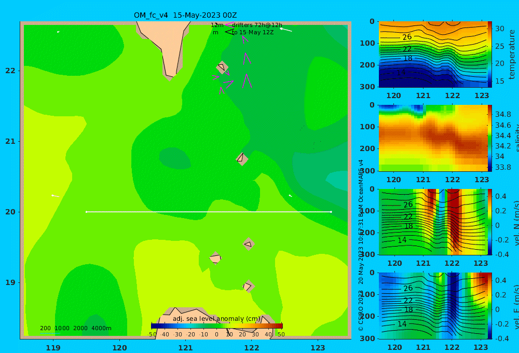Click the white transect line at 20°N
Viewport: 519px width, 353px height.
point(209,212)
